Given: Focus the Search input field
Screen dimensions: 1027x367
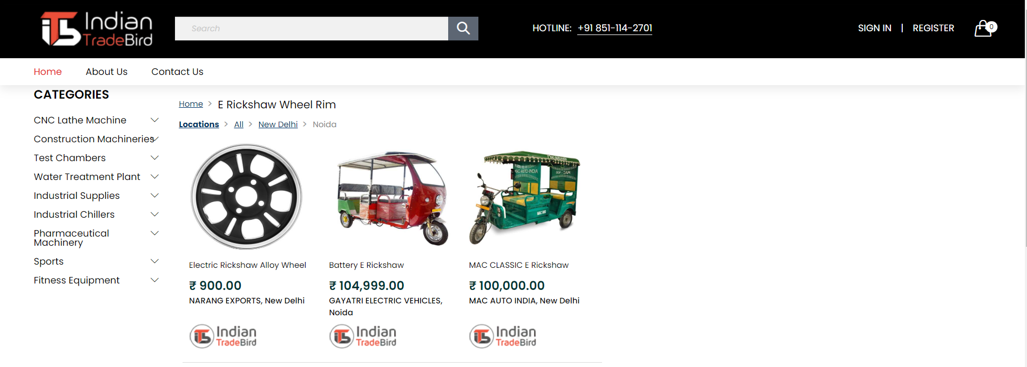Looking at the screenshot, I should pyautogui.click(x=312, y=29).
